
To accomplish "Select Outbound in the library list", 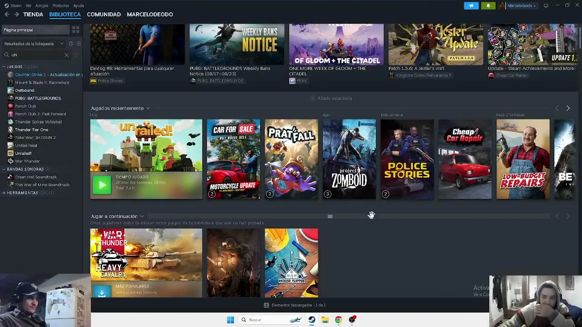I will pyautogui.click(x=25, y=90).
